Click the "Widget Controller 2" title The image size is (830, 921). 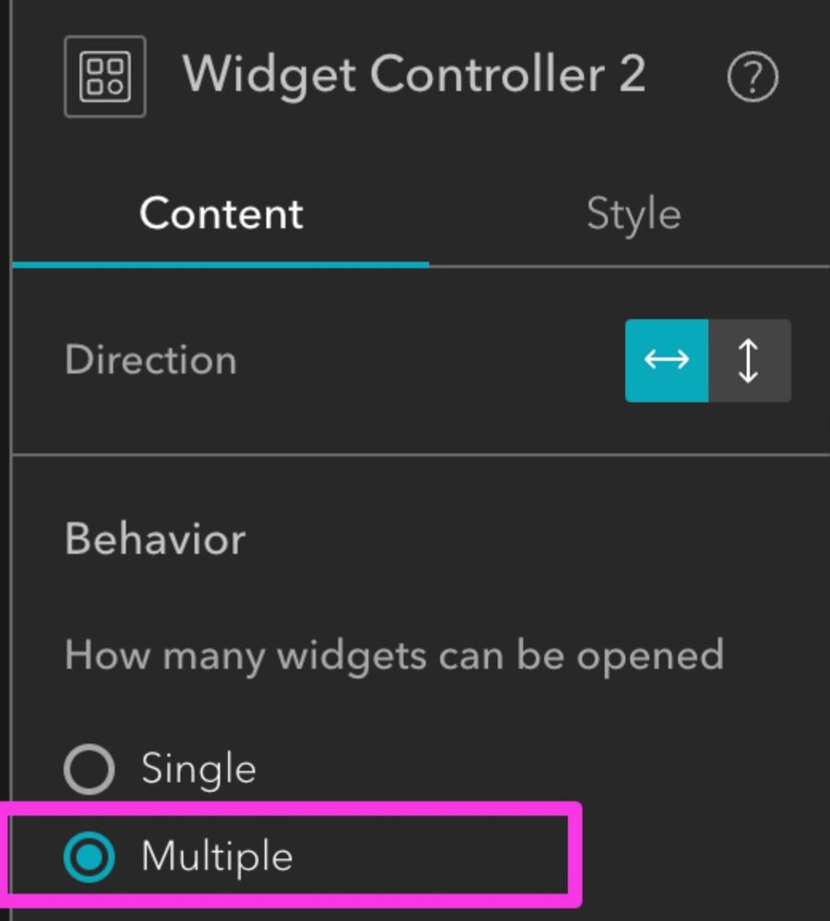click(x=413, y=75)
